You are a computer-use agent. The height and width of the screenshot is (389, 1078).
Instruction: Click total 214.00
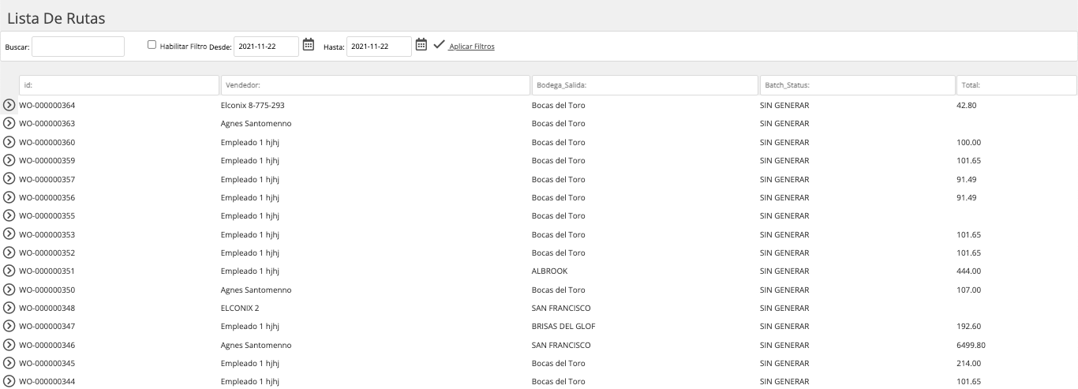pos(968,363)
